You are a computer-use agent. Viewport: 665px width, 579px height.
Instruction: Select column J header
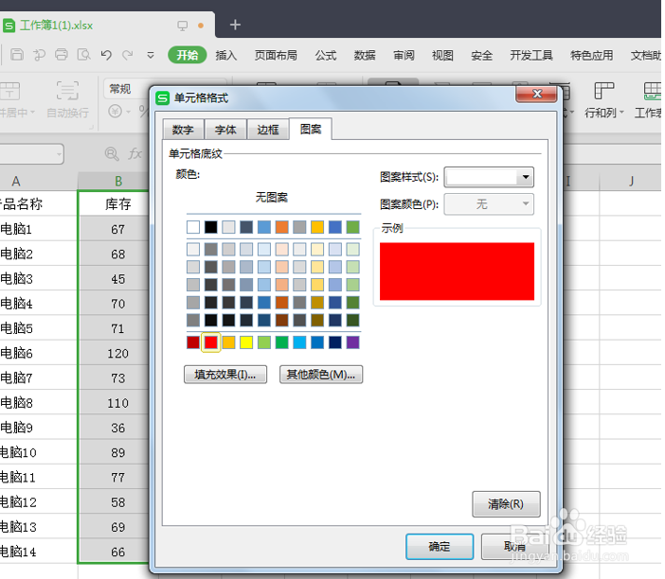(x=631, y=182)
